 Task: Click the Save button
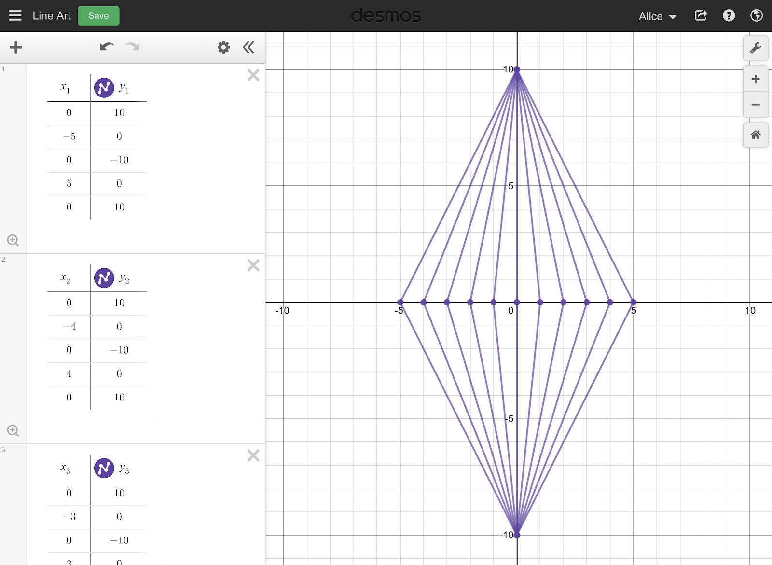[x=98, y=15]
